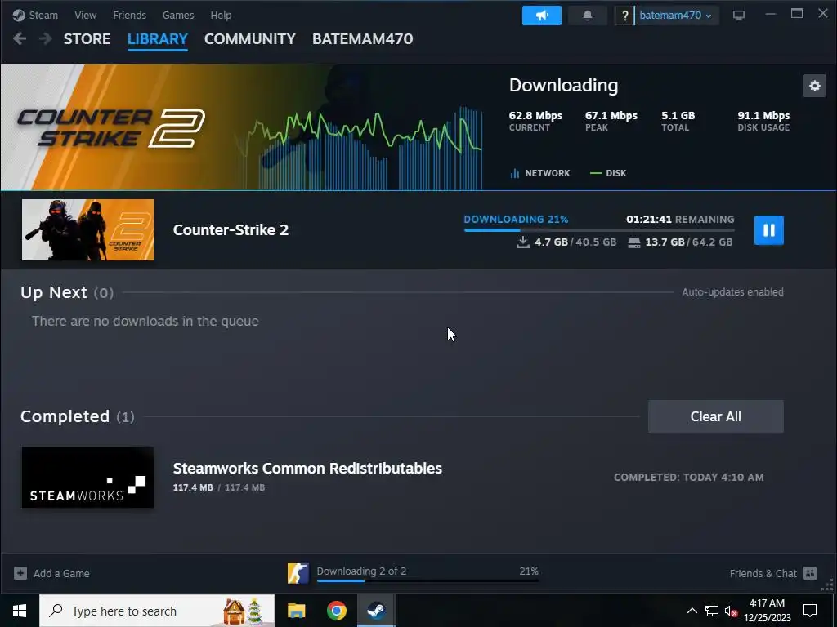This screenshot has width=837, height=627.
Task: Click the NETWORK graph legend
Action: [x=540, y=173]
